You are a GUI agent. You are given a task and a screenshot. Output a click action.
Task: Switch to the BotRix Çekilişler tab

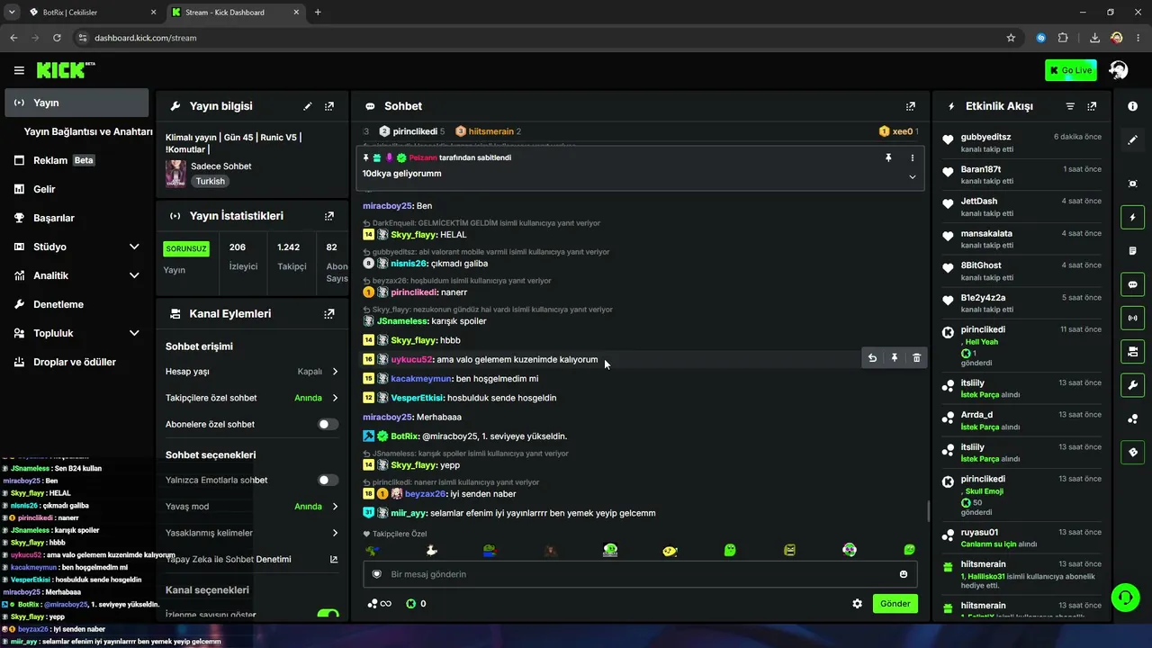point(93,13)
